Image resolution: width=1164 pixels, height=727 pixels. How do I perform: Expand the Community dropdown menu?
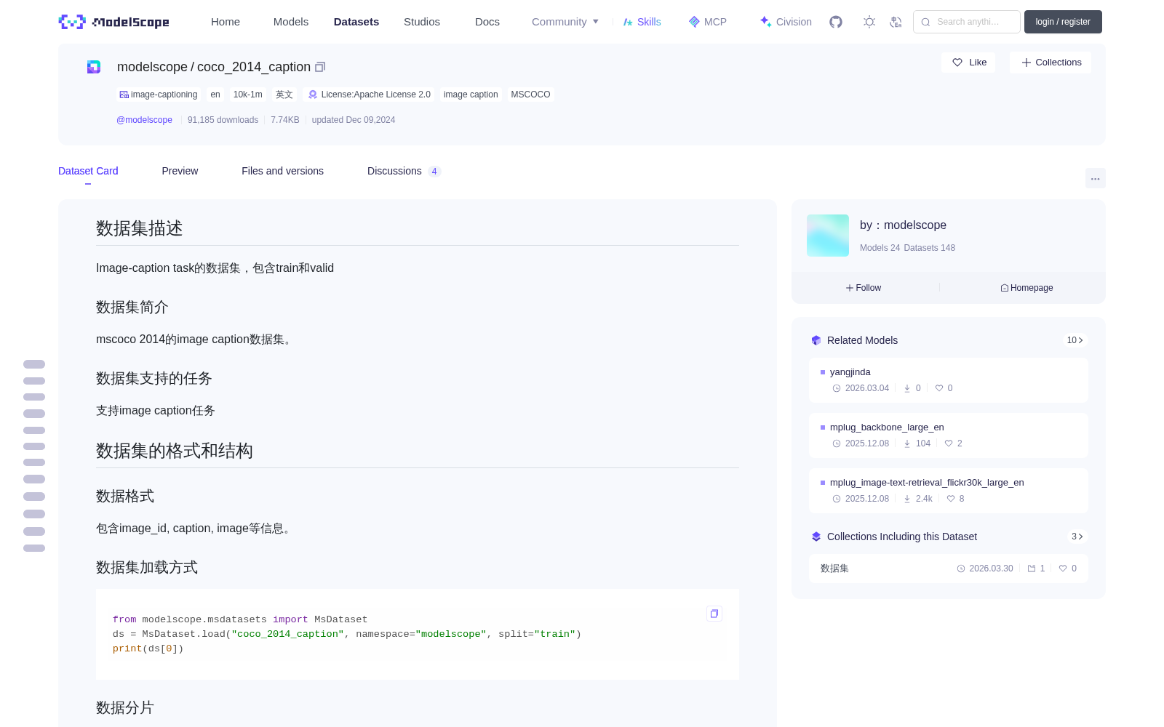pos(565,22)
